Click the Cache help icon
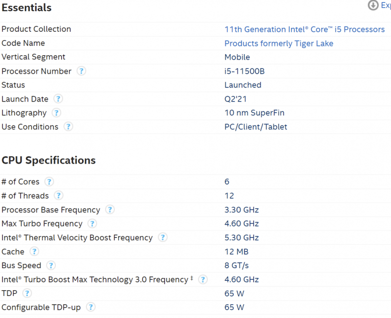391x318 pixels. (34, 252)
